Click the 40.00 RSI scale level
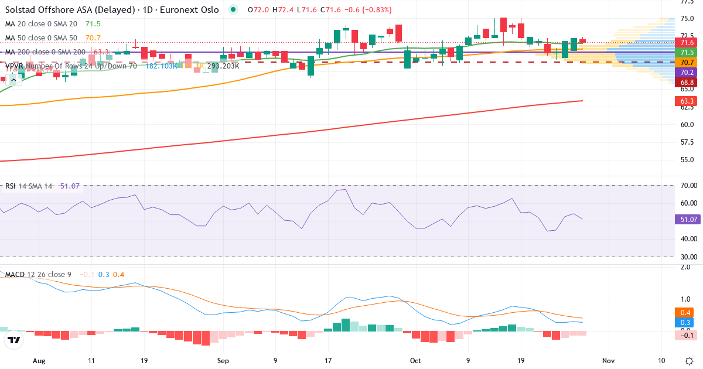 click(689, 239)
